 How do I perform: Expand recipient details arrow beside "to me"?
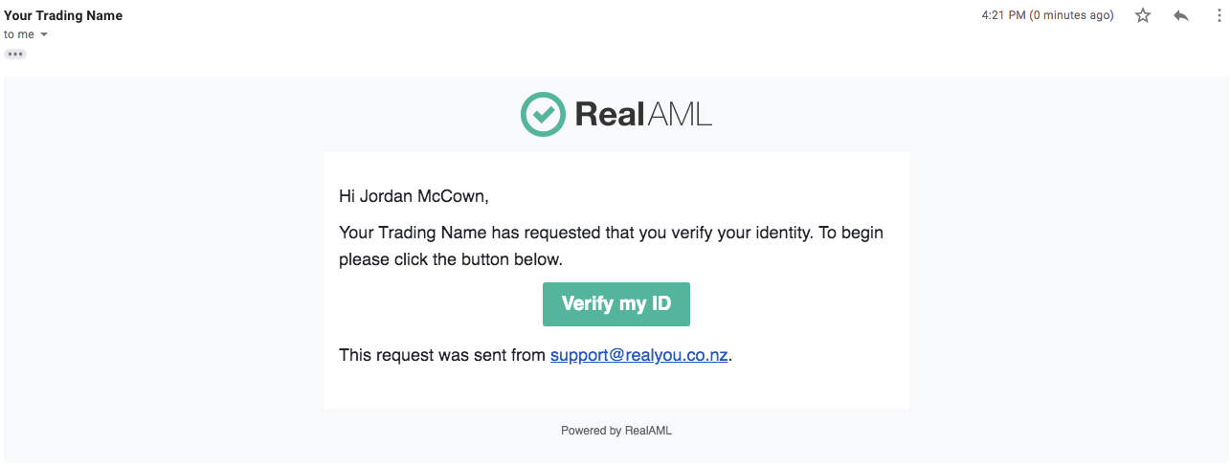[44, 35]
